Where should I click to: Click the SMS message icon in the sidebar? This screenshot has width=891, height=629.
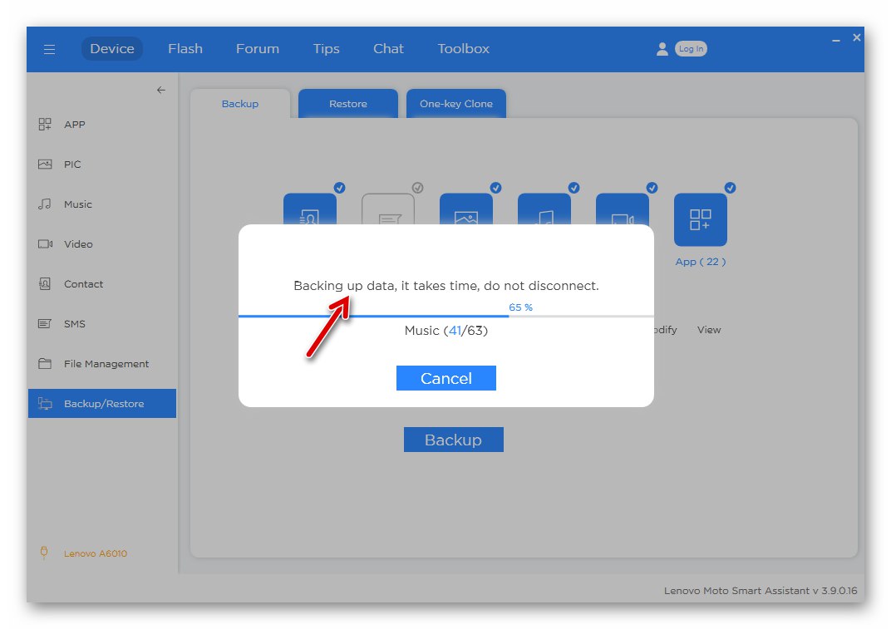point(45,323)
